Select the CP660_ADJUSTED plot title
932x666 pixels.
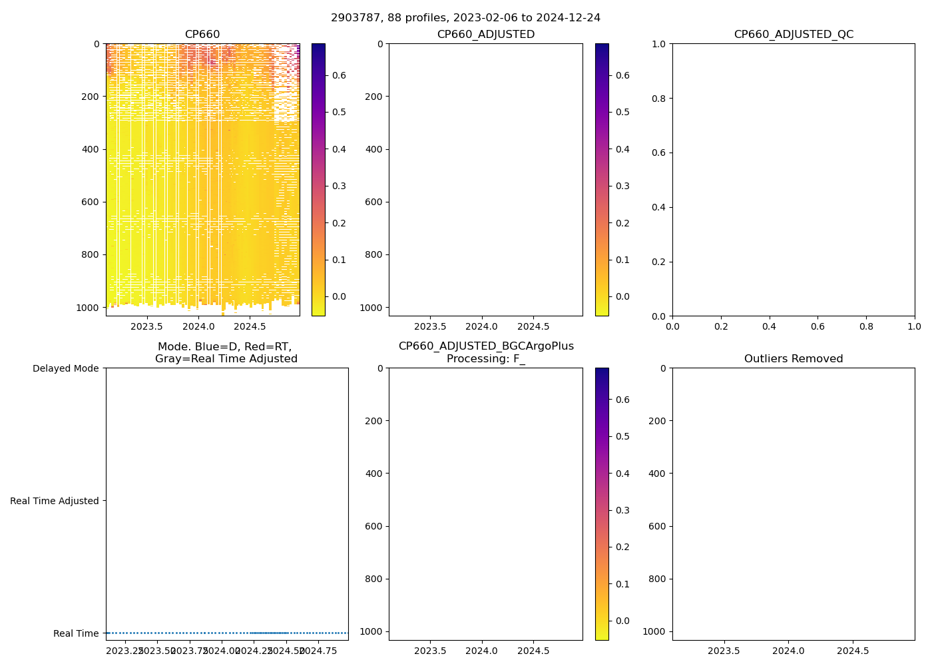pos(485,35)
